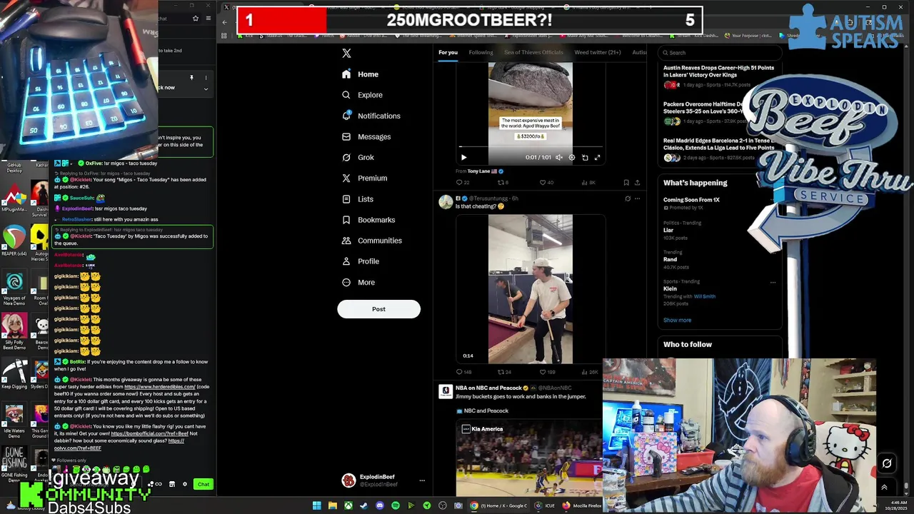The image size is (914, 514).
Task: Go back with browser back arrow
Action: [x=224, y=21]
